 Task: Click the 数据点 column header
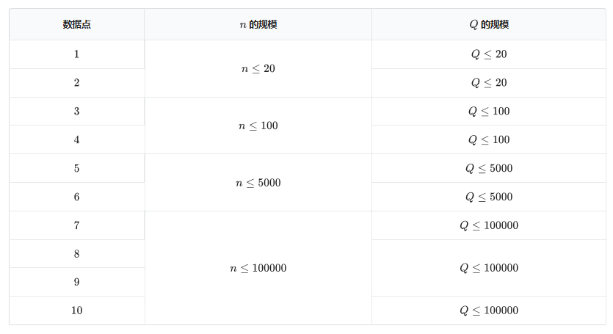(76, 24)
